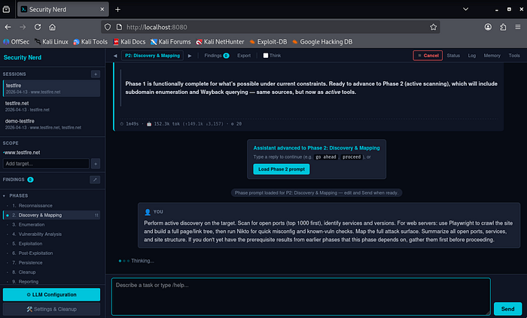Click the browser forward arrow

23,27
